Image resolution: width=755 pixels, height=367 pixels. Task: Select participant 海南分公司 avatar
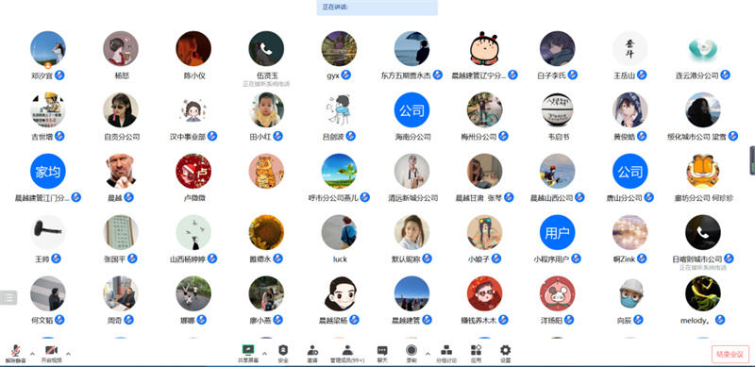click(411, 110)
